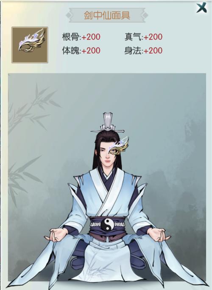Tap the right diamond ornament of title banner

(145, 15)
